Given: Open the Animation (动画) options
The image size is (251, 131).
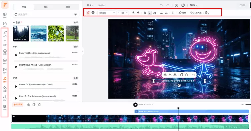Looking at the screenshot, I should pyautogui.click(x=182, y=13).
